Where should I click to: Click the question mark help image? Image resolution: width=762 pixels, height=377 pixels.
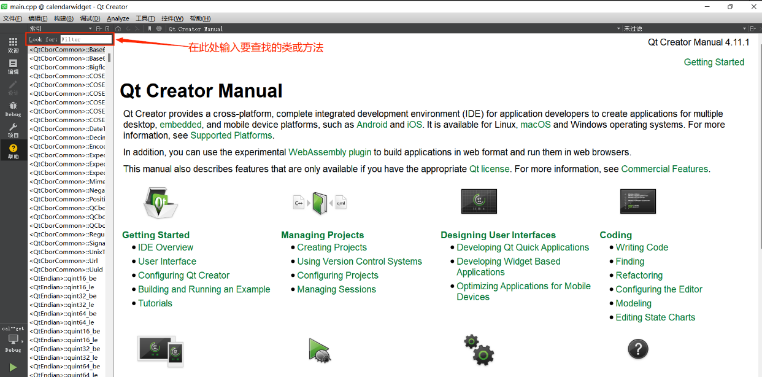click(x=638, y=350)
